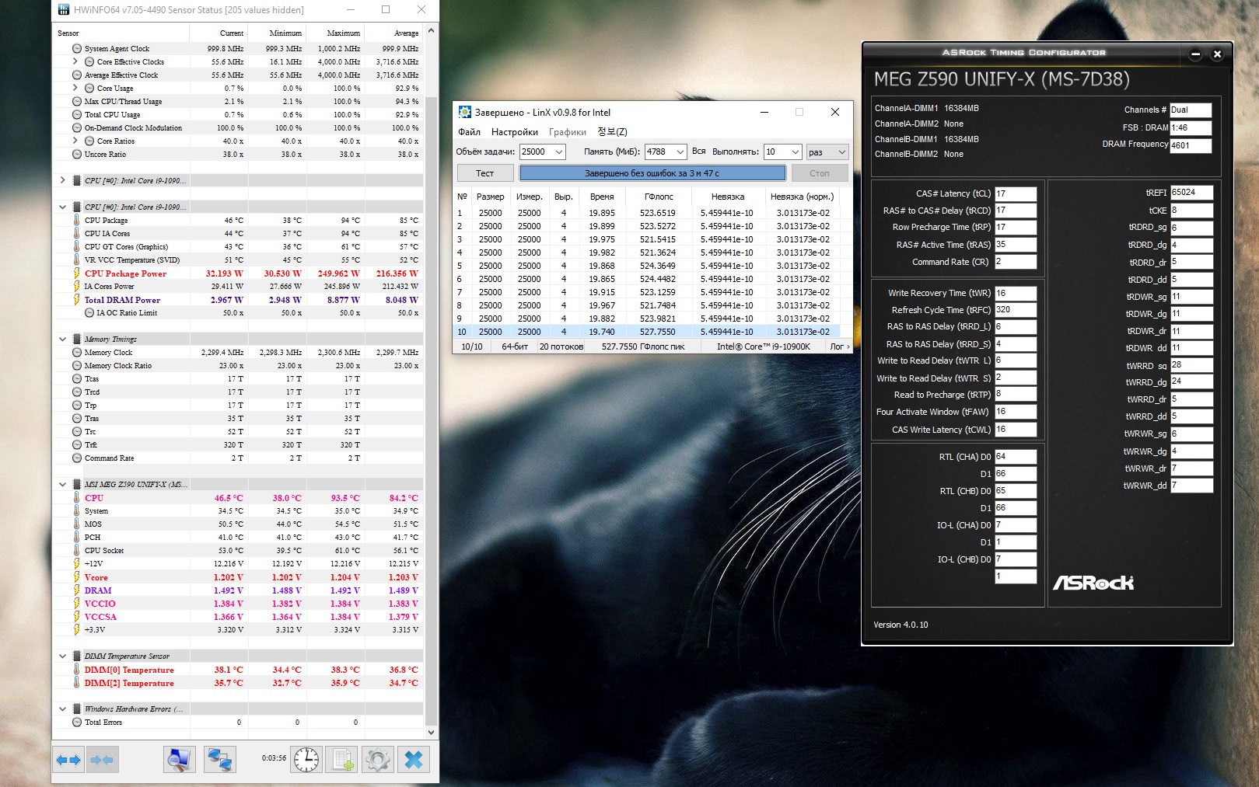This screenshot has width=1259, height=787.
Task: Click HWiNFO scrollbar down arrow
Action: [432, 733]
